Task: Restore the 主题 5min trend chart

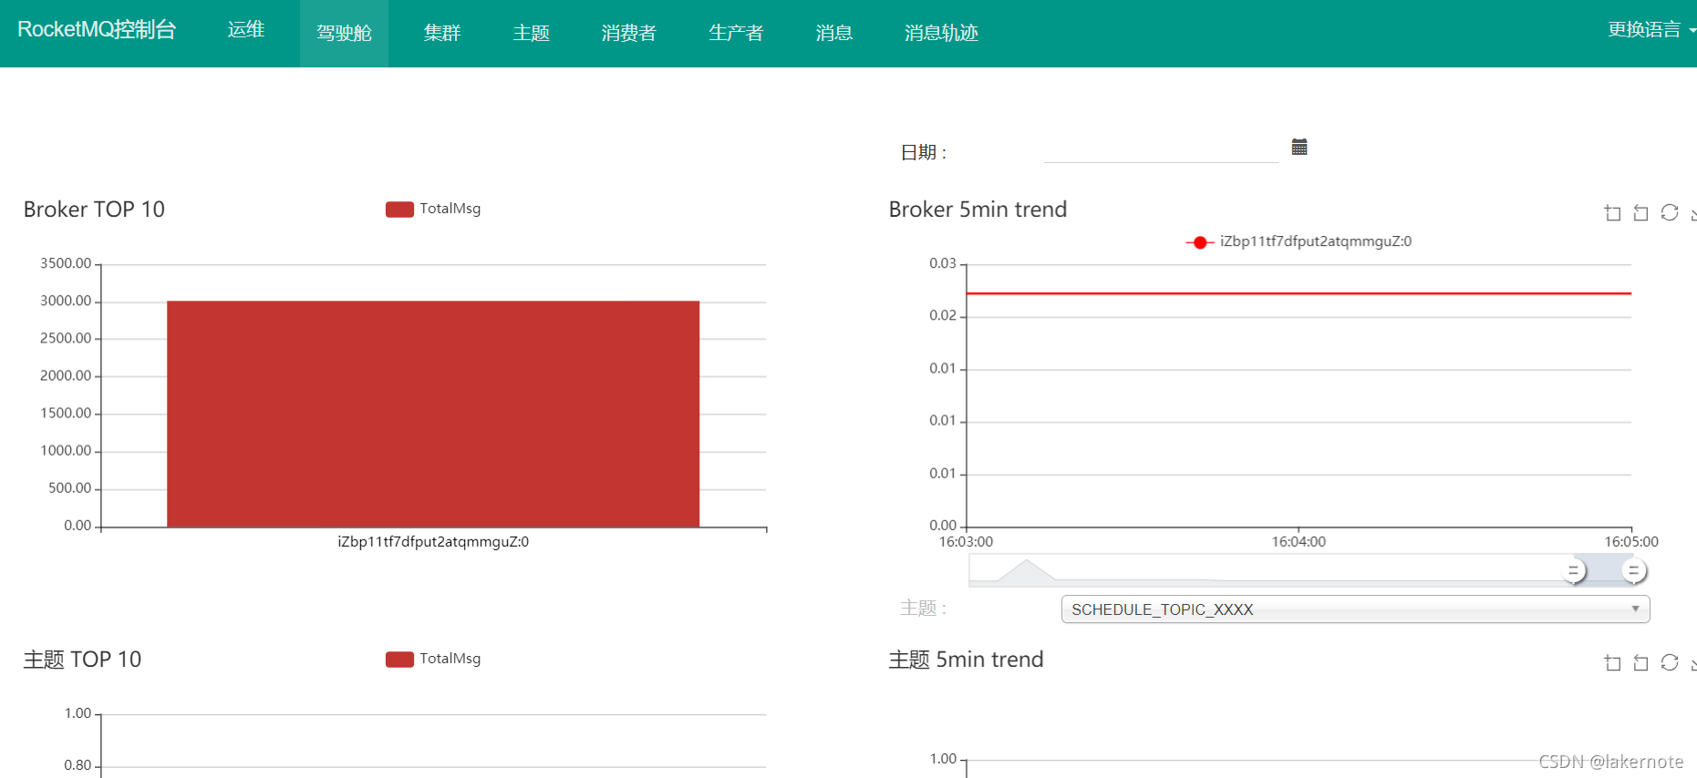Action: pos(1670,662)
